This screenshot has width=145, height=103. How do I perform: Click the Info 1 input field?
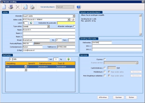coord(117,46)
